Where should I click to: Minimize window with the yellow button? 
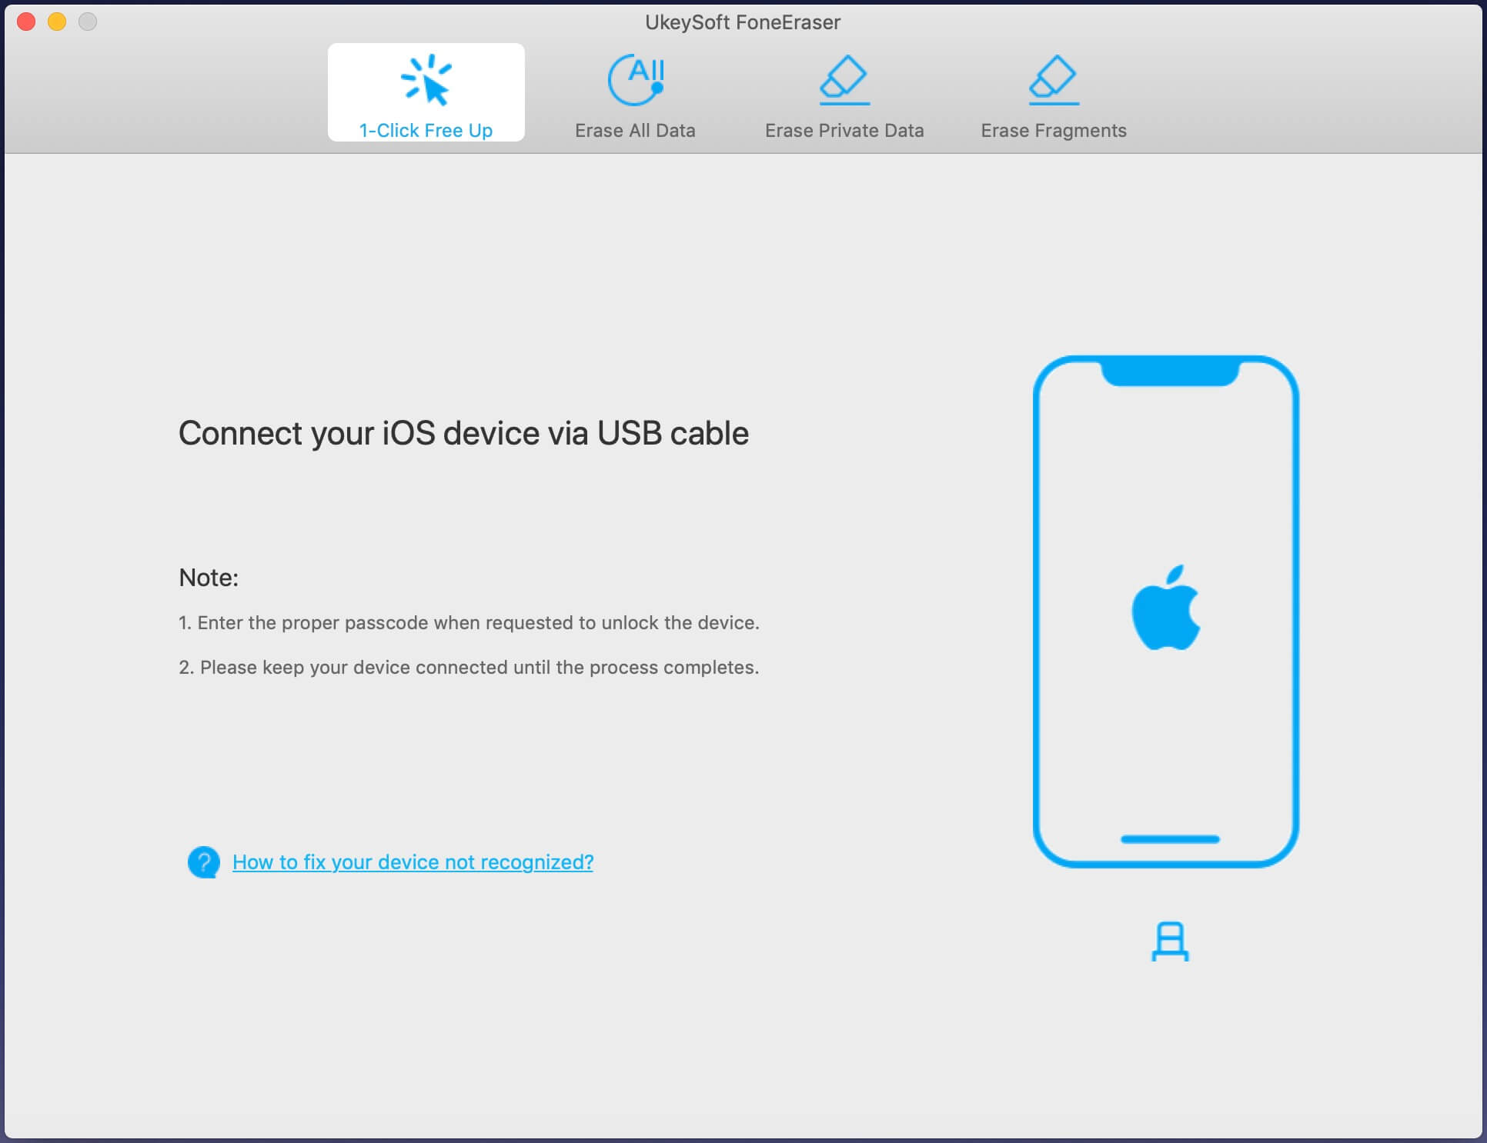pyautogui.click(x=57, y=22)
